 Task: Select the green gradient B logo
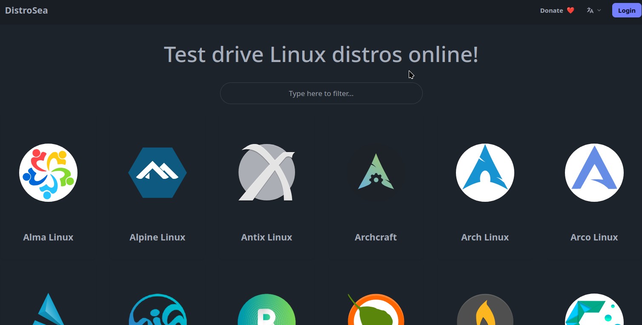click(267, 309)
